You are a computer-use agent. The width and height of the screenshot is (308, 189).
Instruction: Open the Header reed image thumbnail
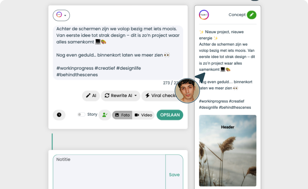(228, 151)
